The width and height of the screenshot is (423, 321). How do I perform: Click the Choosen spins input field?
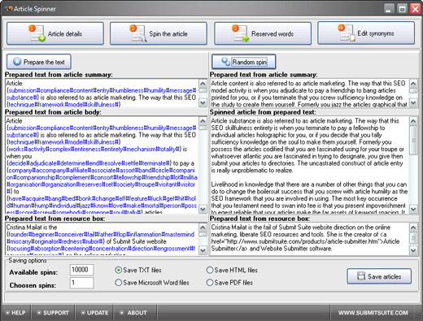pyautogui.click(x=82, y=283)
